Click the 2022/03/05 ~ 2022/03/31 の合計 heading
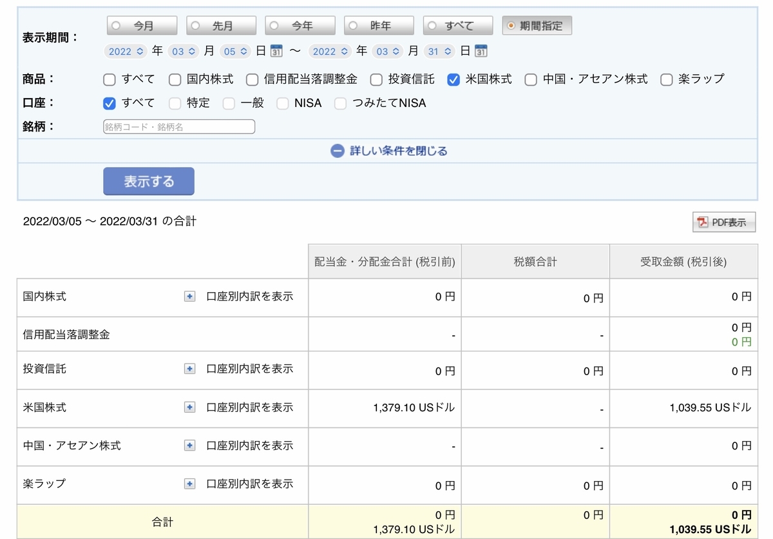 coord(110,221)
